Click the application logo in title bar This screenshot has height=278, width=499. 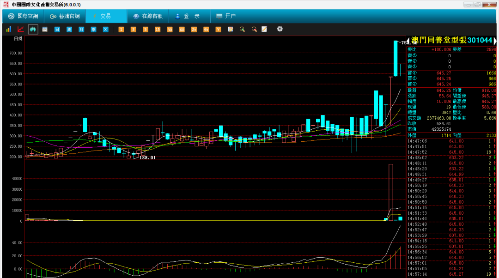click(x=6, y=5)
